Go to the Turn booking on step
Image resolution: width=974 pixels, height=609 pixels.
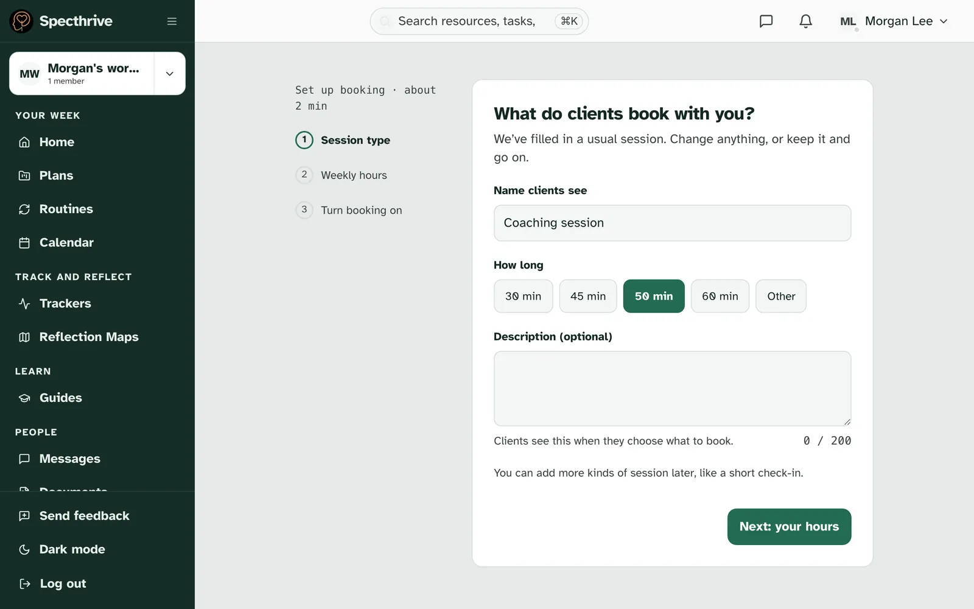coord(349,210)
